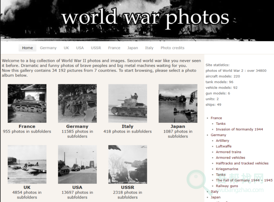Screen dimensions: 274x202
Task: Open the France album thumbnail image
Action: click(27, 103)
